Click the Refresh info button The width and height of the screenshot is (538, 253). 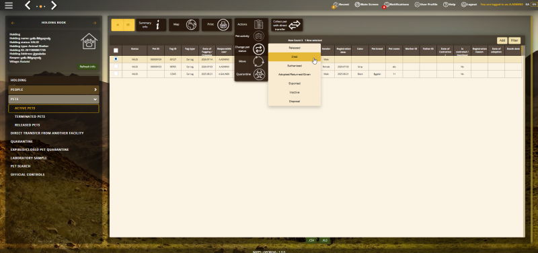tap(87, 67)
